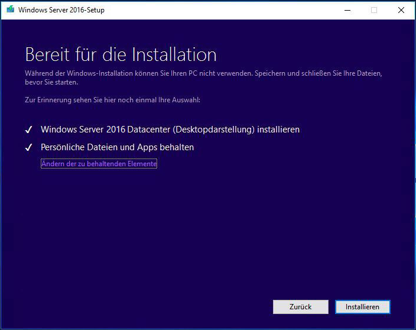Open 'Ändern der zu behaltenden Elemente' link

[x=99, y=164]
